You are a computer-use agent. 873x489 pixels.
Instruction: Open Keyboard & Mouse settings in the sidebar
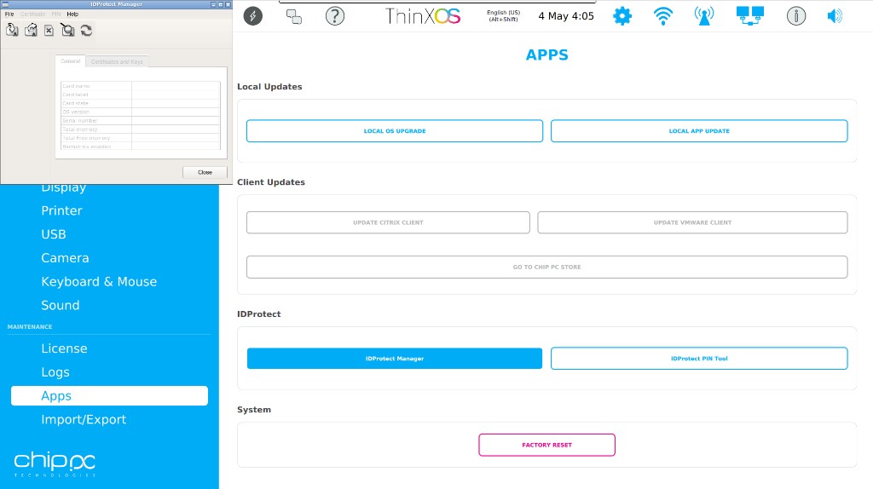(99, 281)
